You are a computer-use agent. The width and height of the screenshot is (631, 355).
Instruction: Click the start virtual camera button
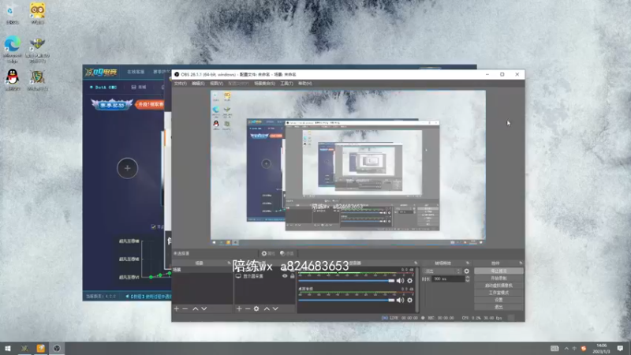coord(498,286)
